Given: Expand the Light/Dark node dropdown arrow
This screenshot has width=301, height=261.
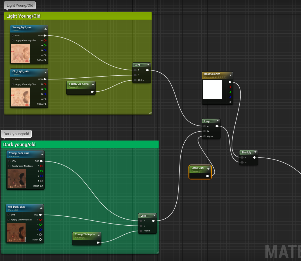Looking at the screenshot, I should pyautogui.click(x=208, y=169).
